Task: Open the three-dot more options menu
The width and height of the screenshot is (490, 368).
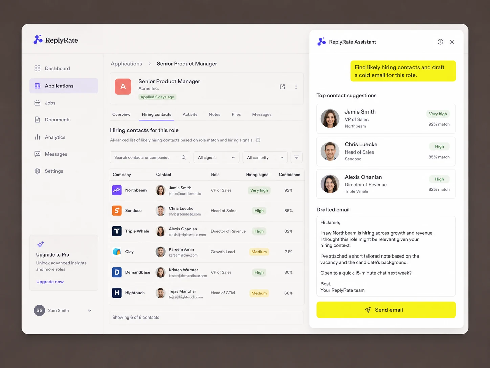Action: pos(296,87)
